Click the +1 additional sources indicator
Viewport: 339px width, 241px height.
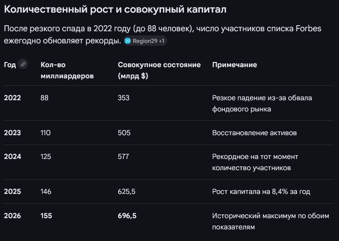pos(162,41)
